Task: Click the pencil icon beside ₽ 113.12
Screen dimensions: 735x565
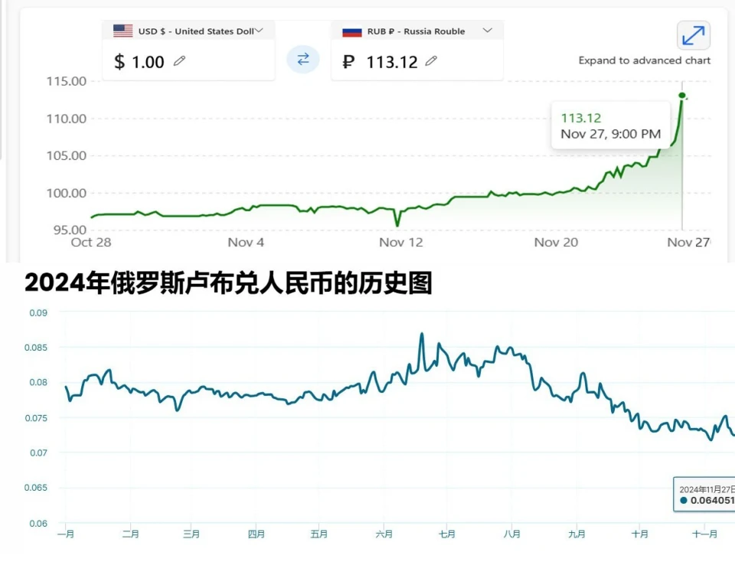Action: pos(431,61)
